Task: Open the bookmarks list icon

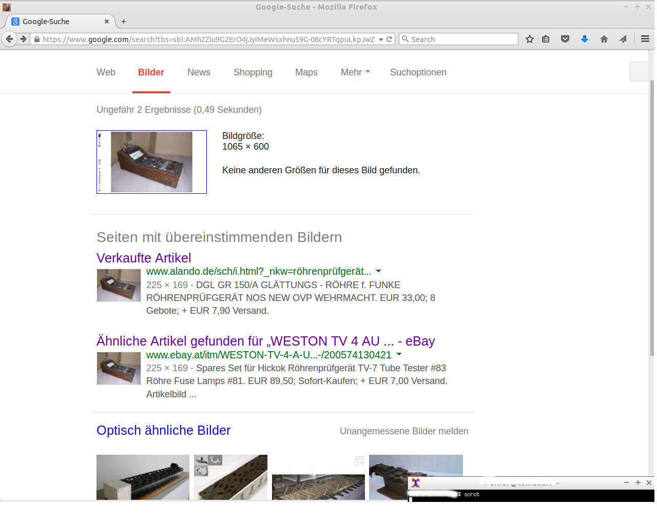Action: (x=546, y=39)
